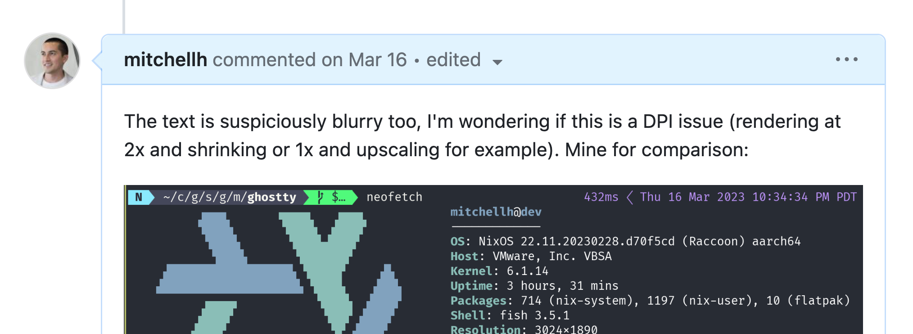
Task: Expand the edited history dropdown arrow
Action: coord(497,62)
